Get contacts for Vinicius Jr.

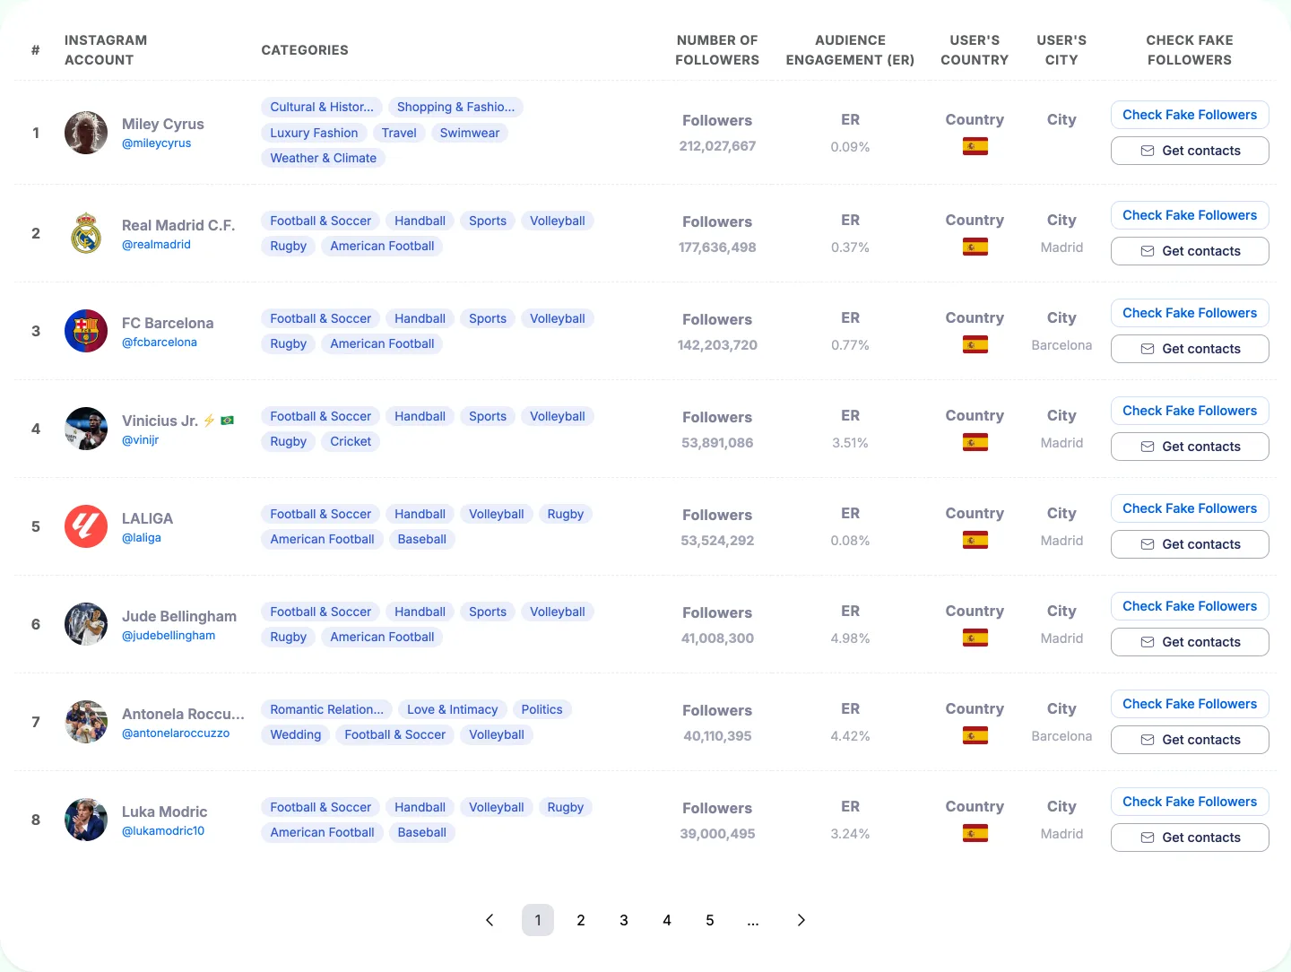tap(1190, 447)
